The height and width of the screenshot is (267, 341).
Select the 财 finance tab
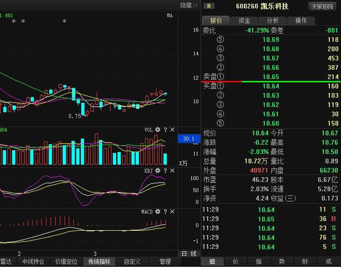pos(305,261)
